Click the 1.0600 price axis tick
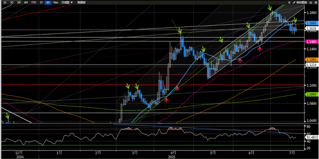The image size is (319, 159). [x=311, y=121]
